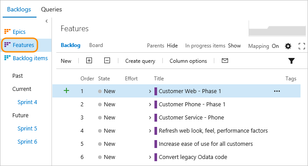Click the Current iterations label
Viewport: 308px width, 166px height.
click(22, 89)
